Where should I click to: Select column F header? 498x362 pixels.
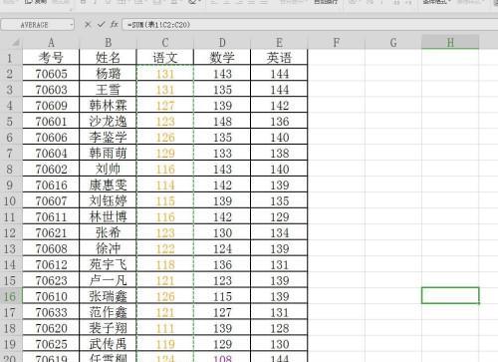[x=337, y=43]
